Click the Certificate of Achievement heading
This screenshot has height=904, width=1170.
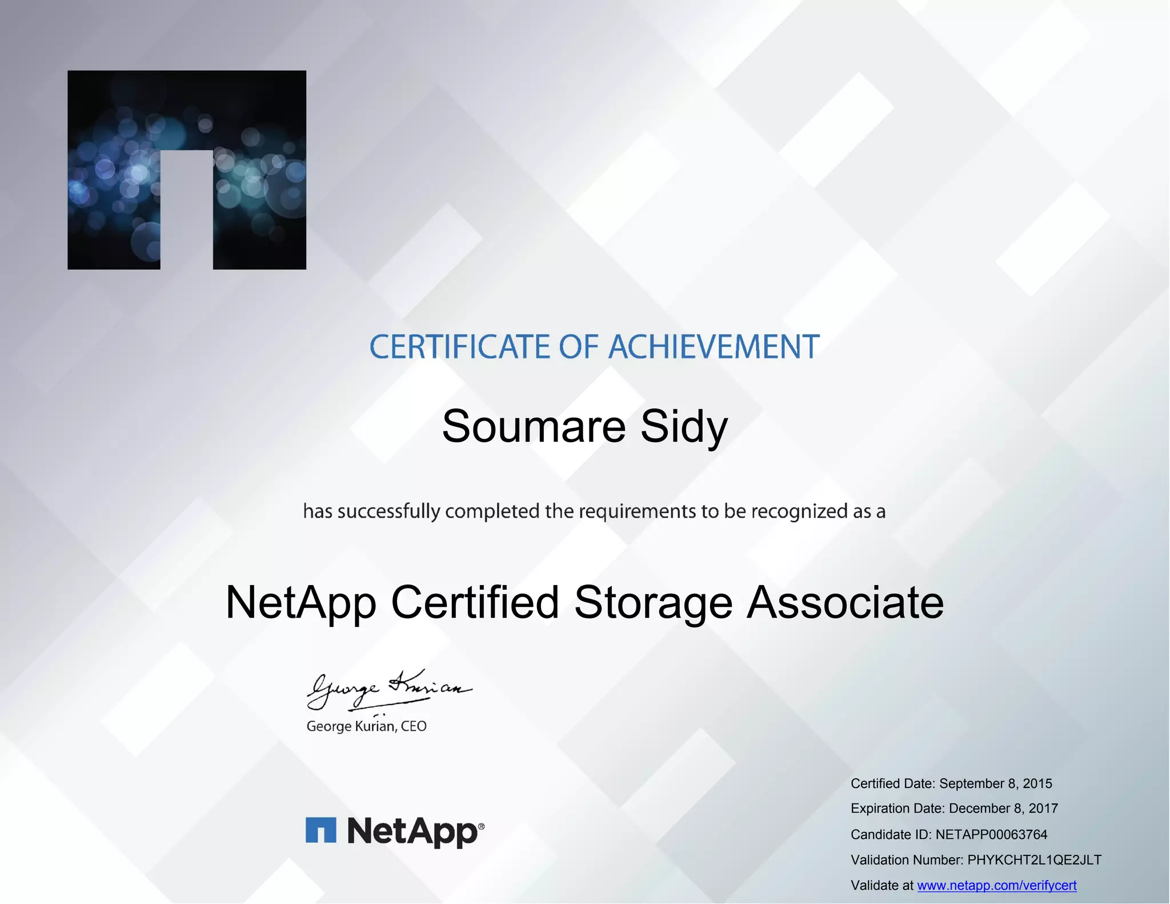pyautogui.click(x=594, y=347)
